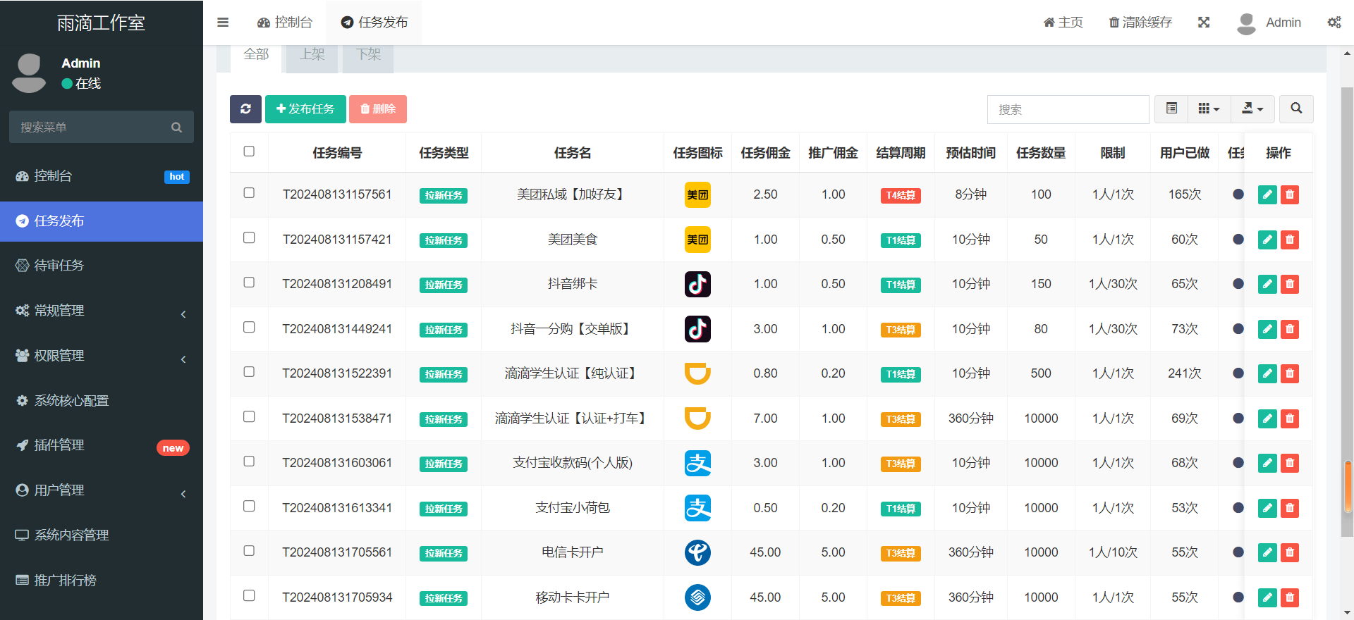Delete task 滴滴学生认证【纯认证】

click(1290, 374)
